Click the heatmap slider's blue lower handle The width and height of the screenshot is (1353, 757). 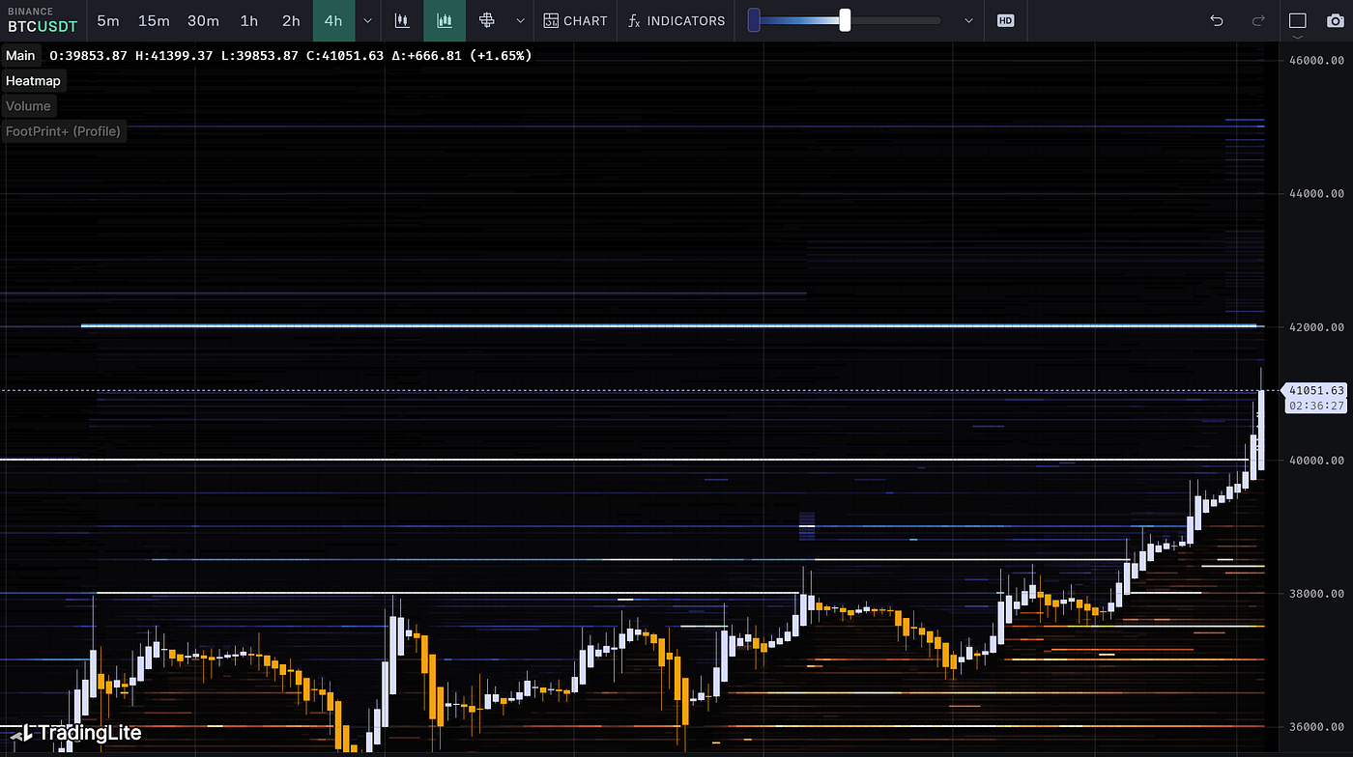tap(754, 20)
